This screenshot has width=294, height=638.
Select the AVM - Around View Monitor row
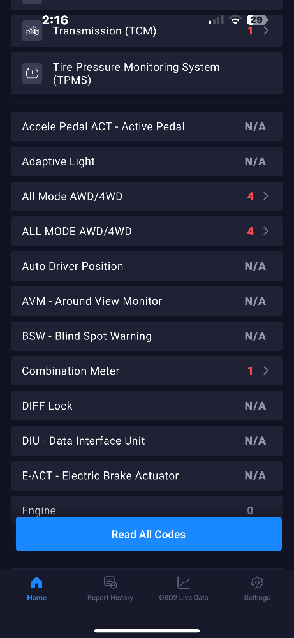click(147, 301)
